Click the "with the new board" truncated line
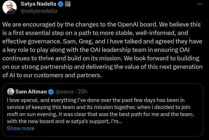Image resolution: width=209 pixels, height=140 pixels. (x=65, y=121)
